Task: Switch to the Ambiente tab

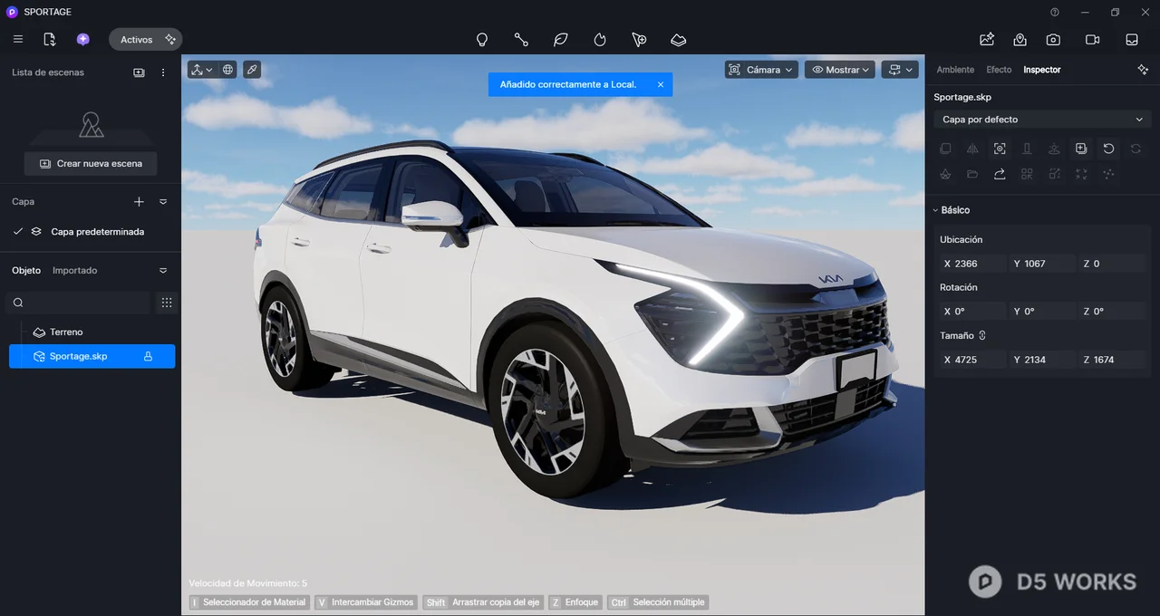Action: (x=955, y=70)
